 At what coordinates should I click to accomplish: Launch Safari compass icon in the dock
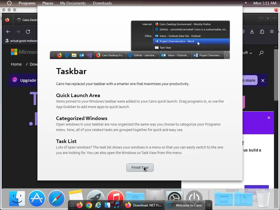click(x=56, y=199)
